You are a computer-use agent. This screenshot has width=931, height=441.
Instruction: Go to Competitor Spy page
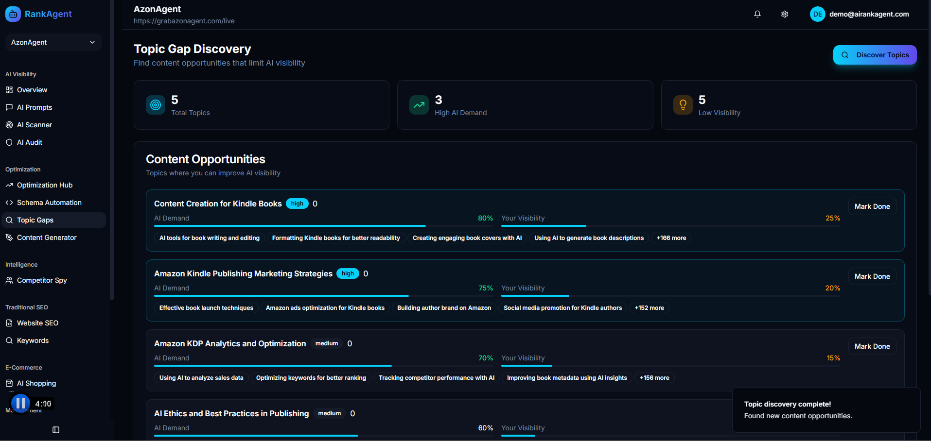tap(42, 280)
